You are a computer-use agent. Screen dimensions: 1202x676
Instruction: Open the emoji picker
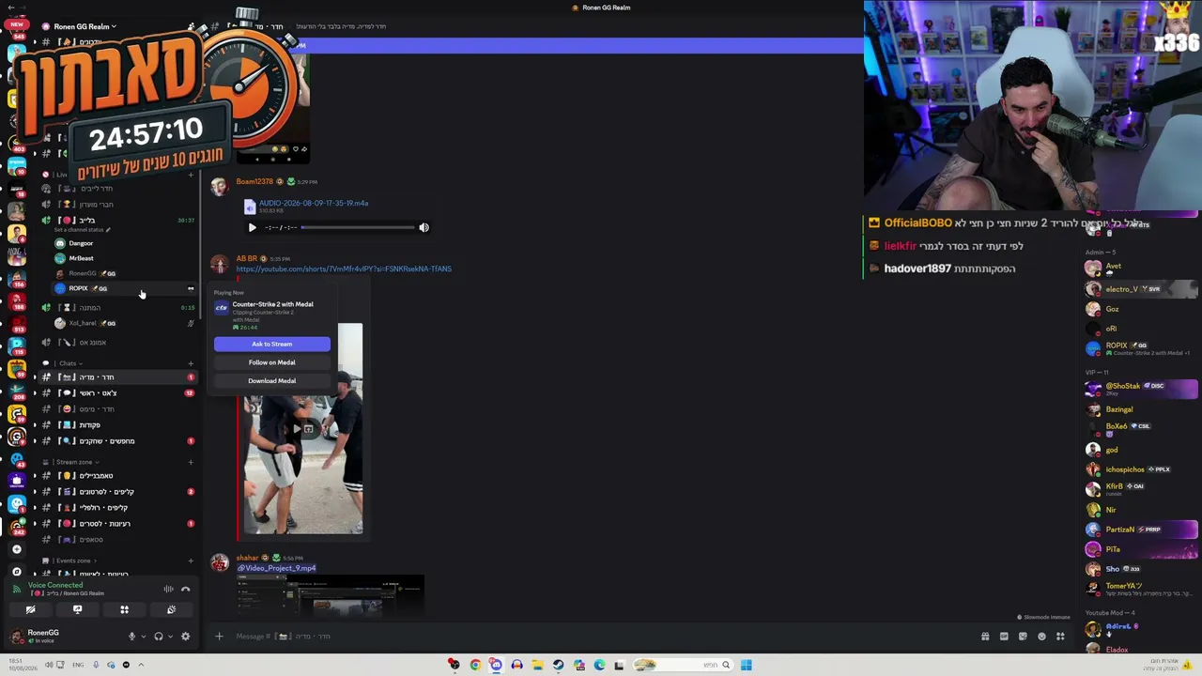(x=1041, y=637)
